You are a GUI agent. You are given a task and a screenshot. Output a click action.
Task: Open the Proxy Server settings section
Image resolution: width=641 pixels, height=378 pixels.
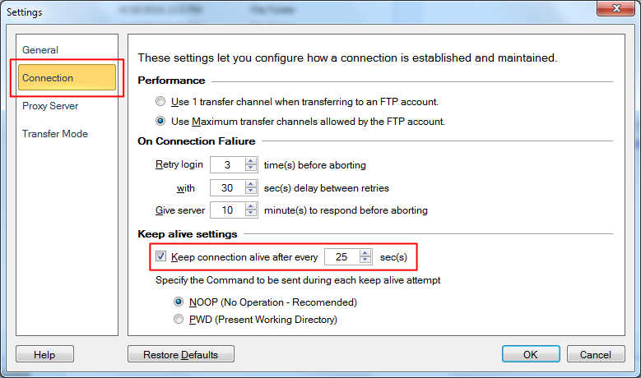click(50, 106)
